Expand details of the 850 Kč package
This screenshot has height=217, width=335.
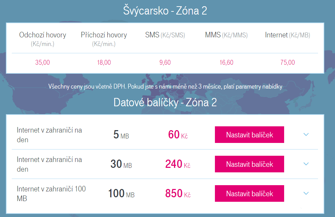click(306, 193)
